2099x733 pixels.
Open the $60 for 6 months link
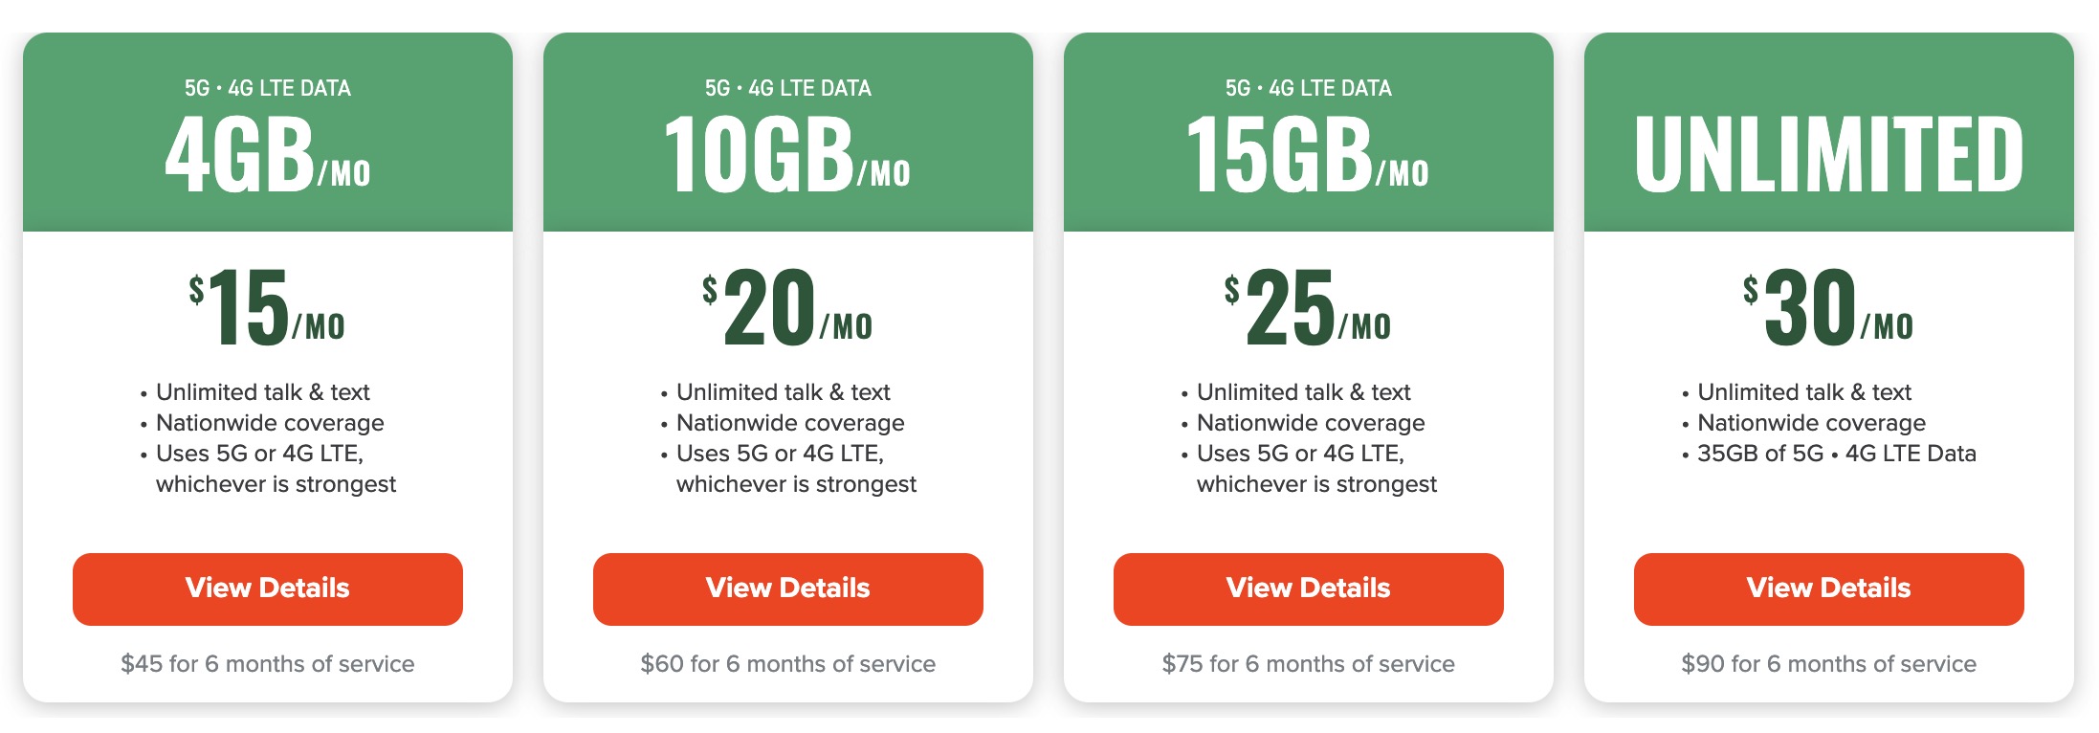[787, 663]
